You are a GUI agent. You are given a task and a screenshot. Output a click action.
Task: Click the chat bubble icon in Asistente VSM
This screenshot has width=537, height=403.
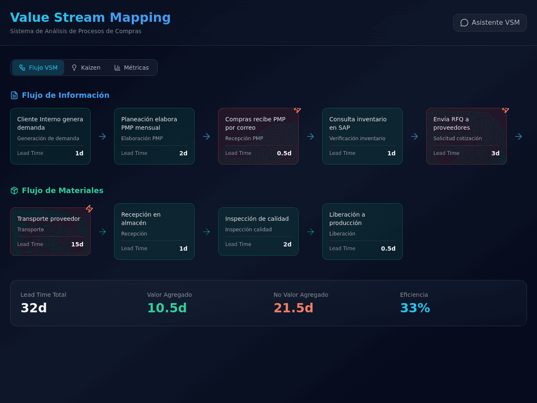(464, 23)
